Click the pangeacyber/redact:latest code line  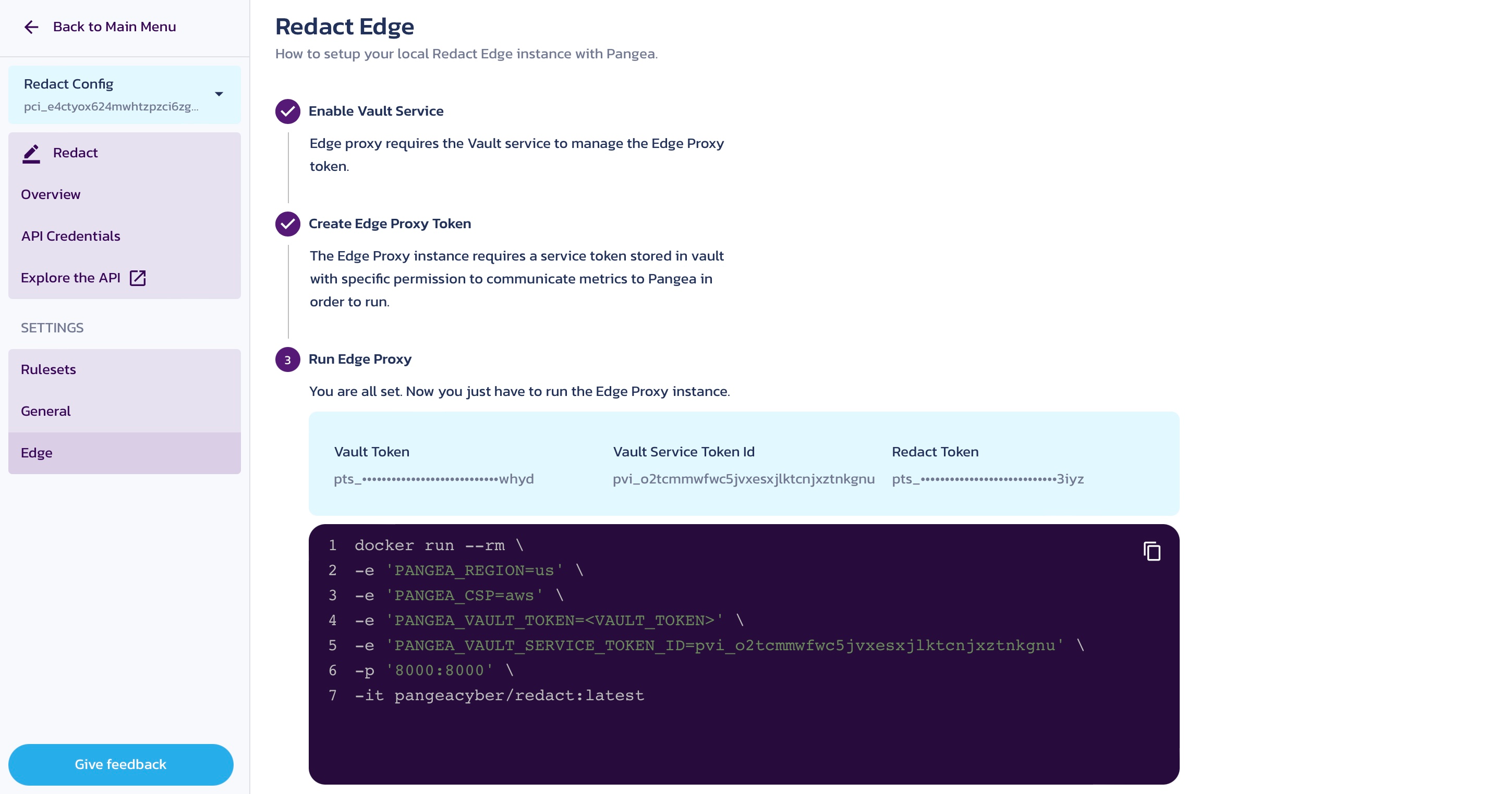click(x=499, y=696)
